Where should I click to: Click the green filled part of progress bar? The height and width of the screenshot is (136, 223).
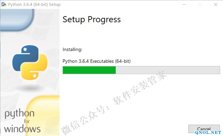pos(89,70)
